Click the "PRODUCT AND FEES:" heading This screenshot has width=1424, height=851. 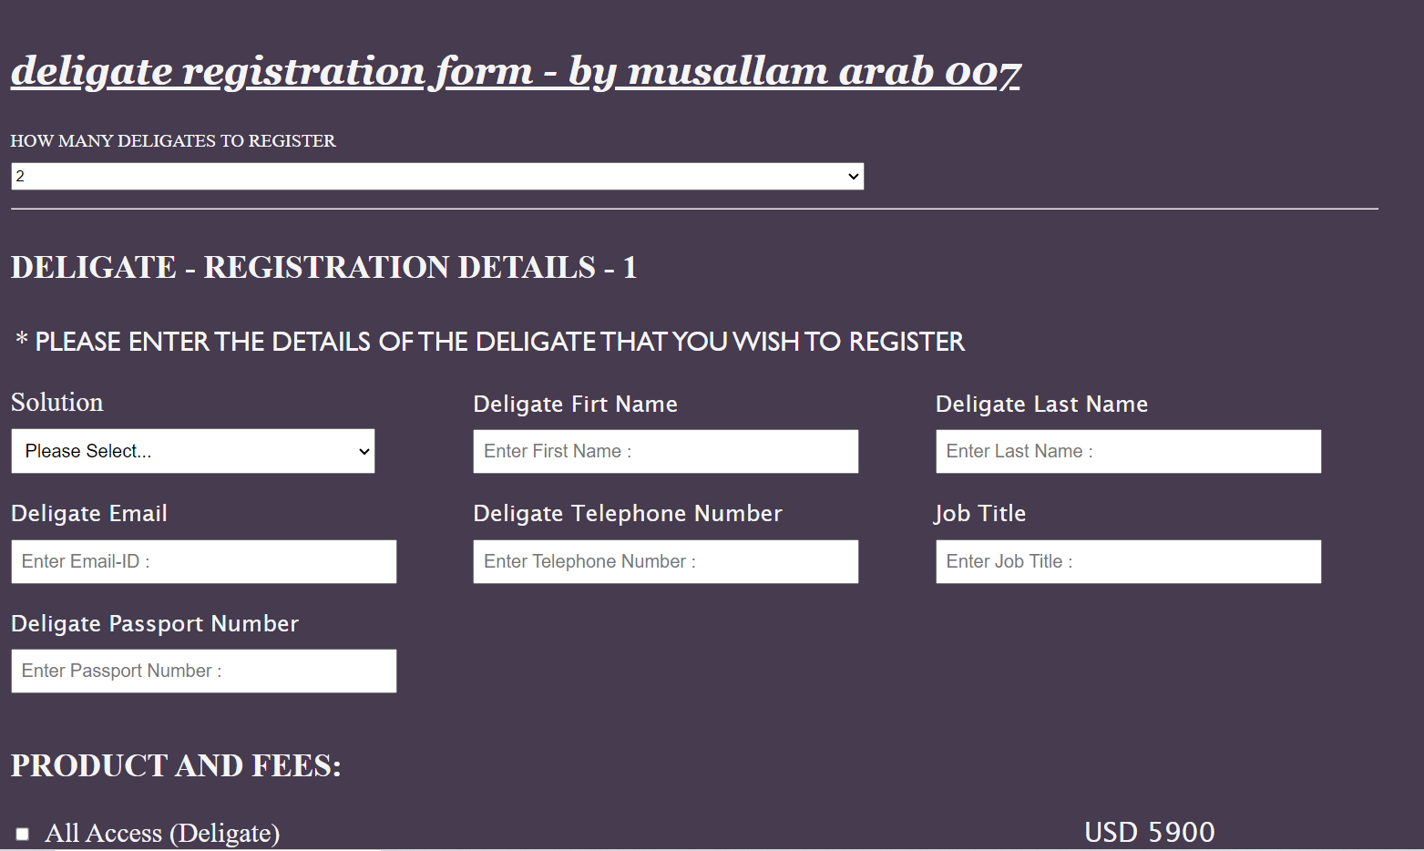pyautogui.click(x=176, y=765)
